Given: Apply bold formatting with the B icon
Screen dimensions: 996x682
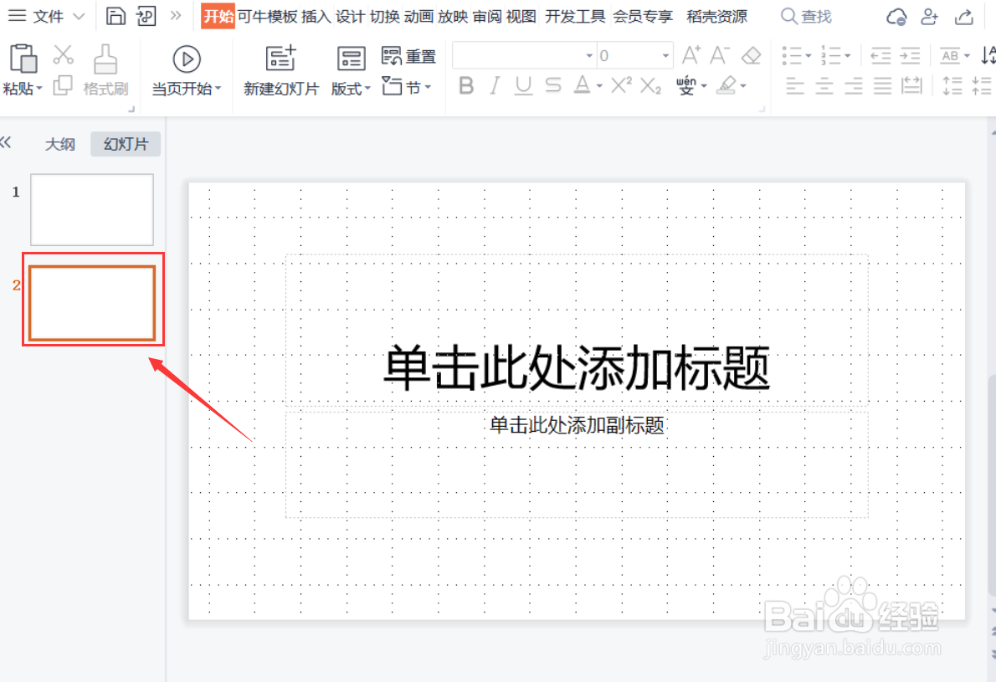Looking at the screenshot, I should 466,85.
